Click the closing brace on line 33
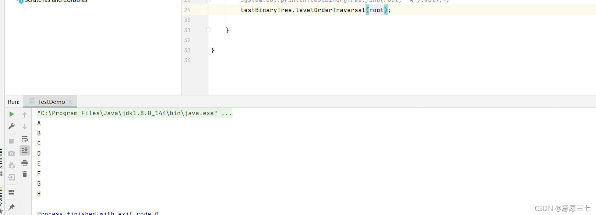Screen dimensions: 596x215 pos(212,50)
